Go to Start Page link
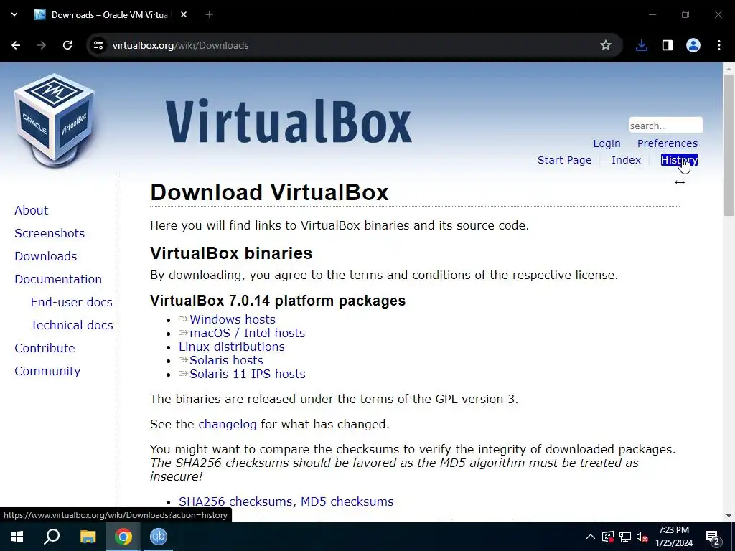The height and width of the screenshot is (551, 735). (564, 160)
